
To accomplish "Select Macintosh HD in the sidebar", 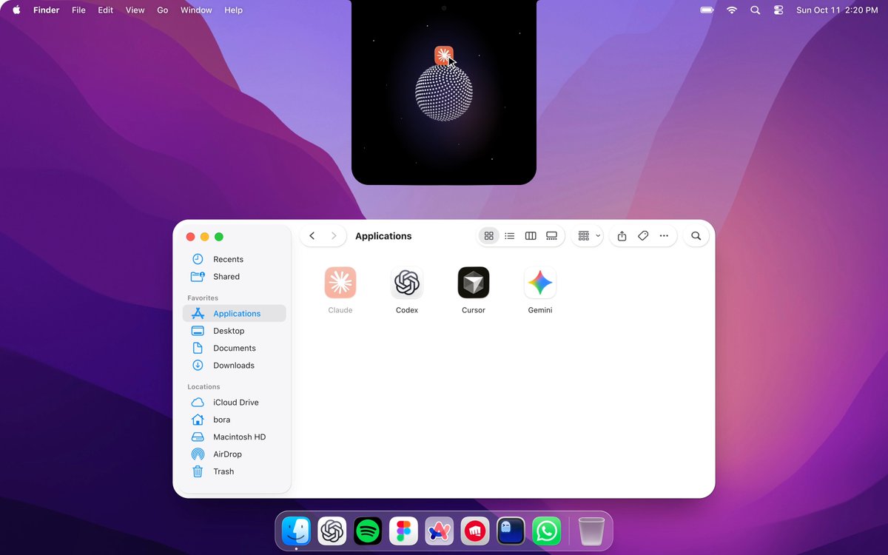I will pos(234,437).
